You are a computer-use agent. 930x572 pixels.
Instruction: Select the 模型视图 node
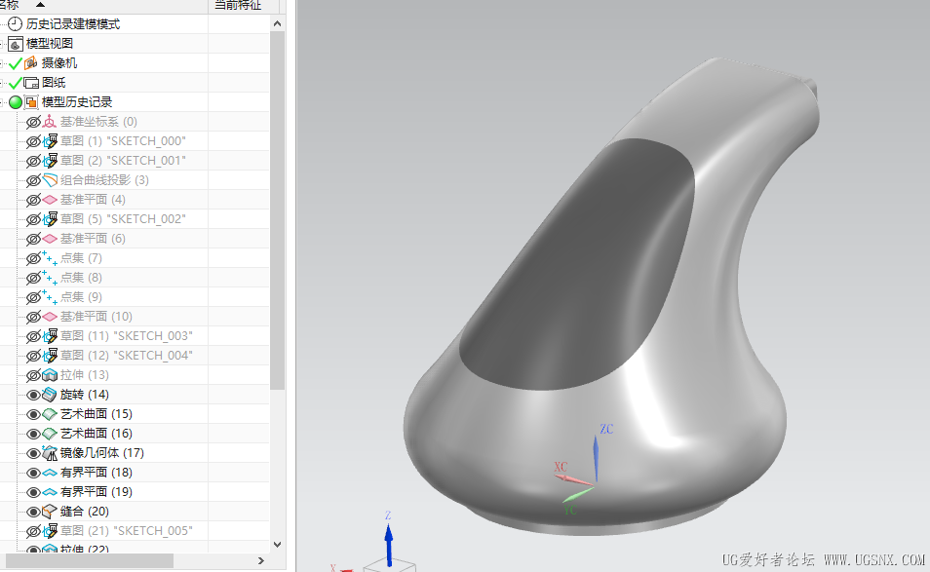50,43
